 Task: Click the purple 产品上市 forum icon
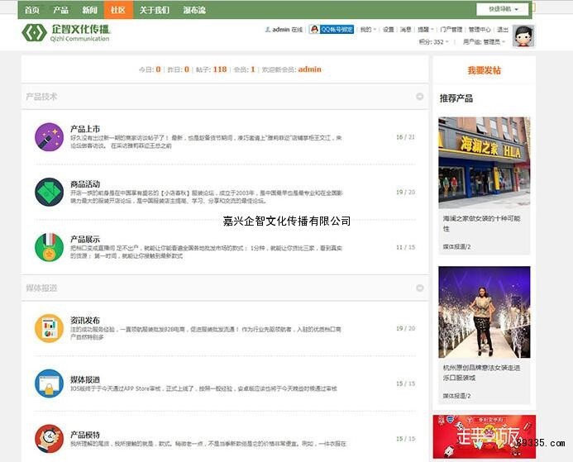point(49,136)
